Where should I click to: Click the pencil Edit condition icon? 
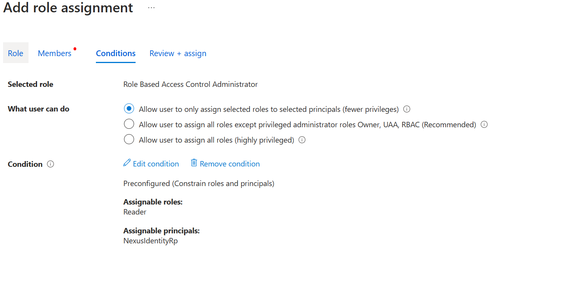tap(127, 163)
